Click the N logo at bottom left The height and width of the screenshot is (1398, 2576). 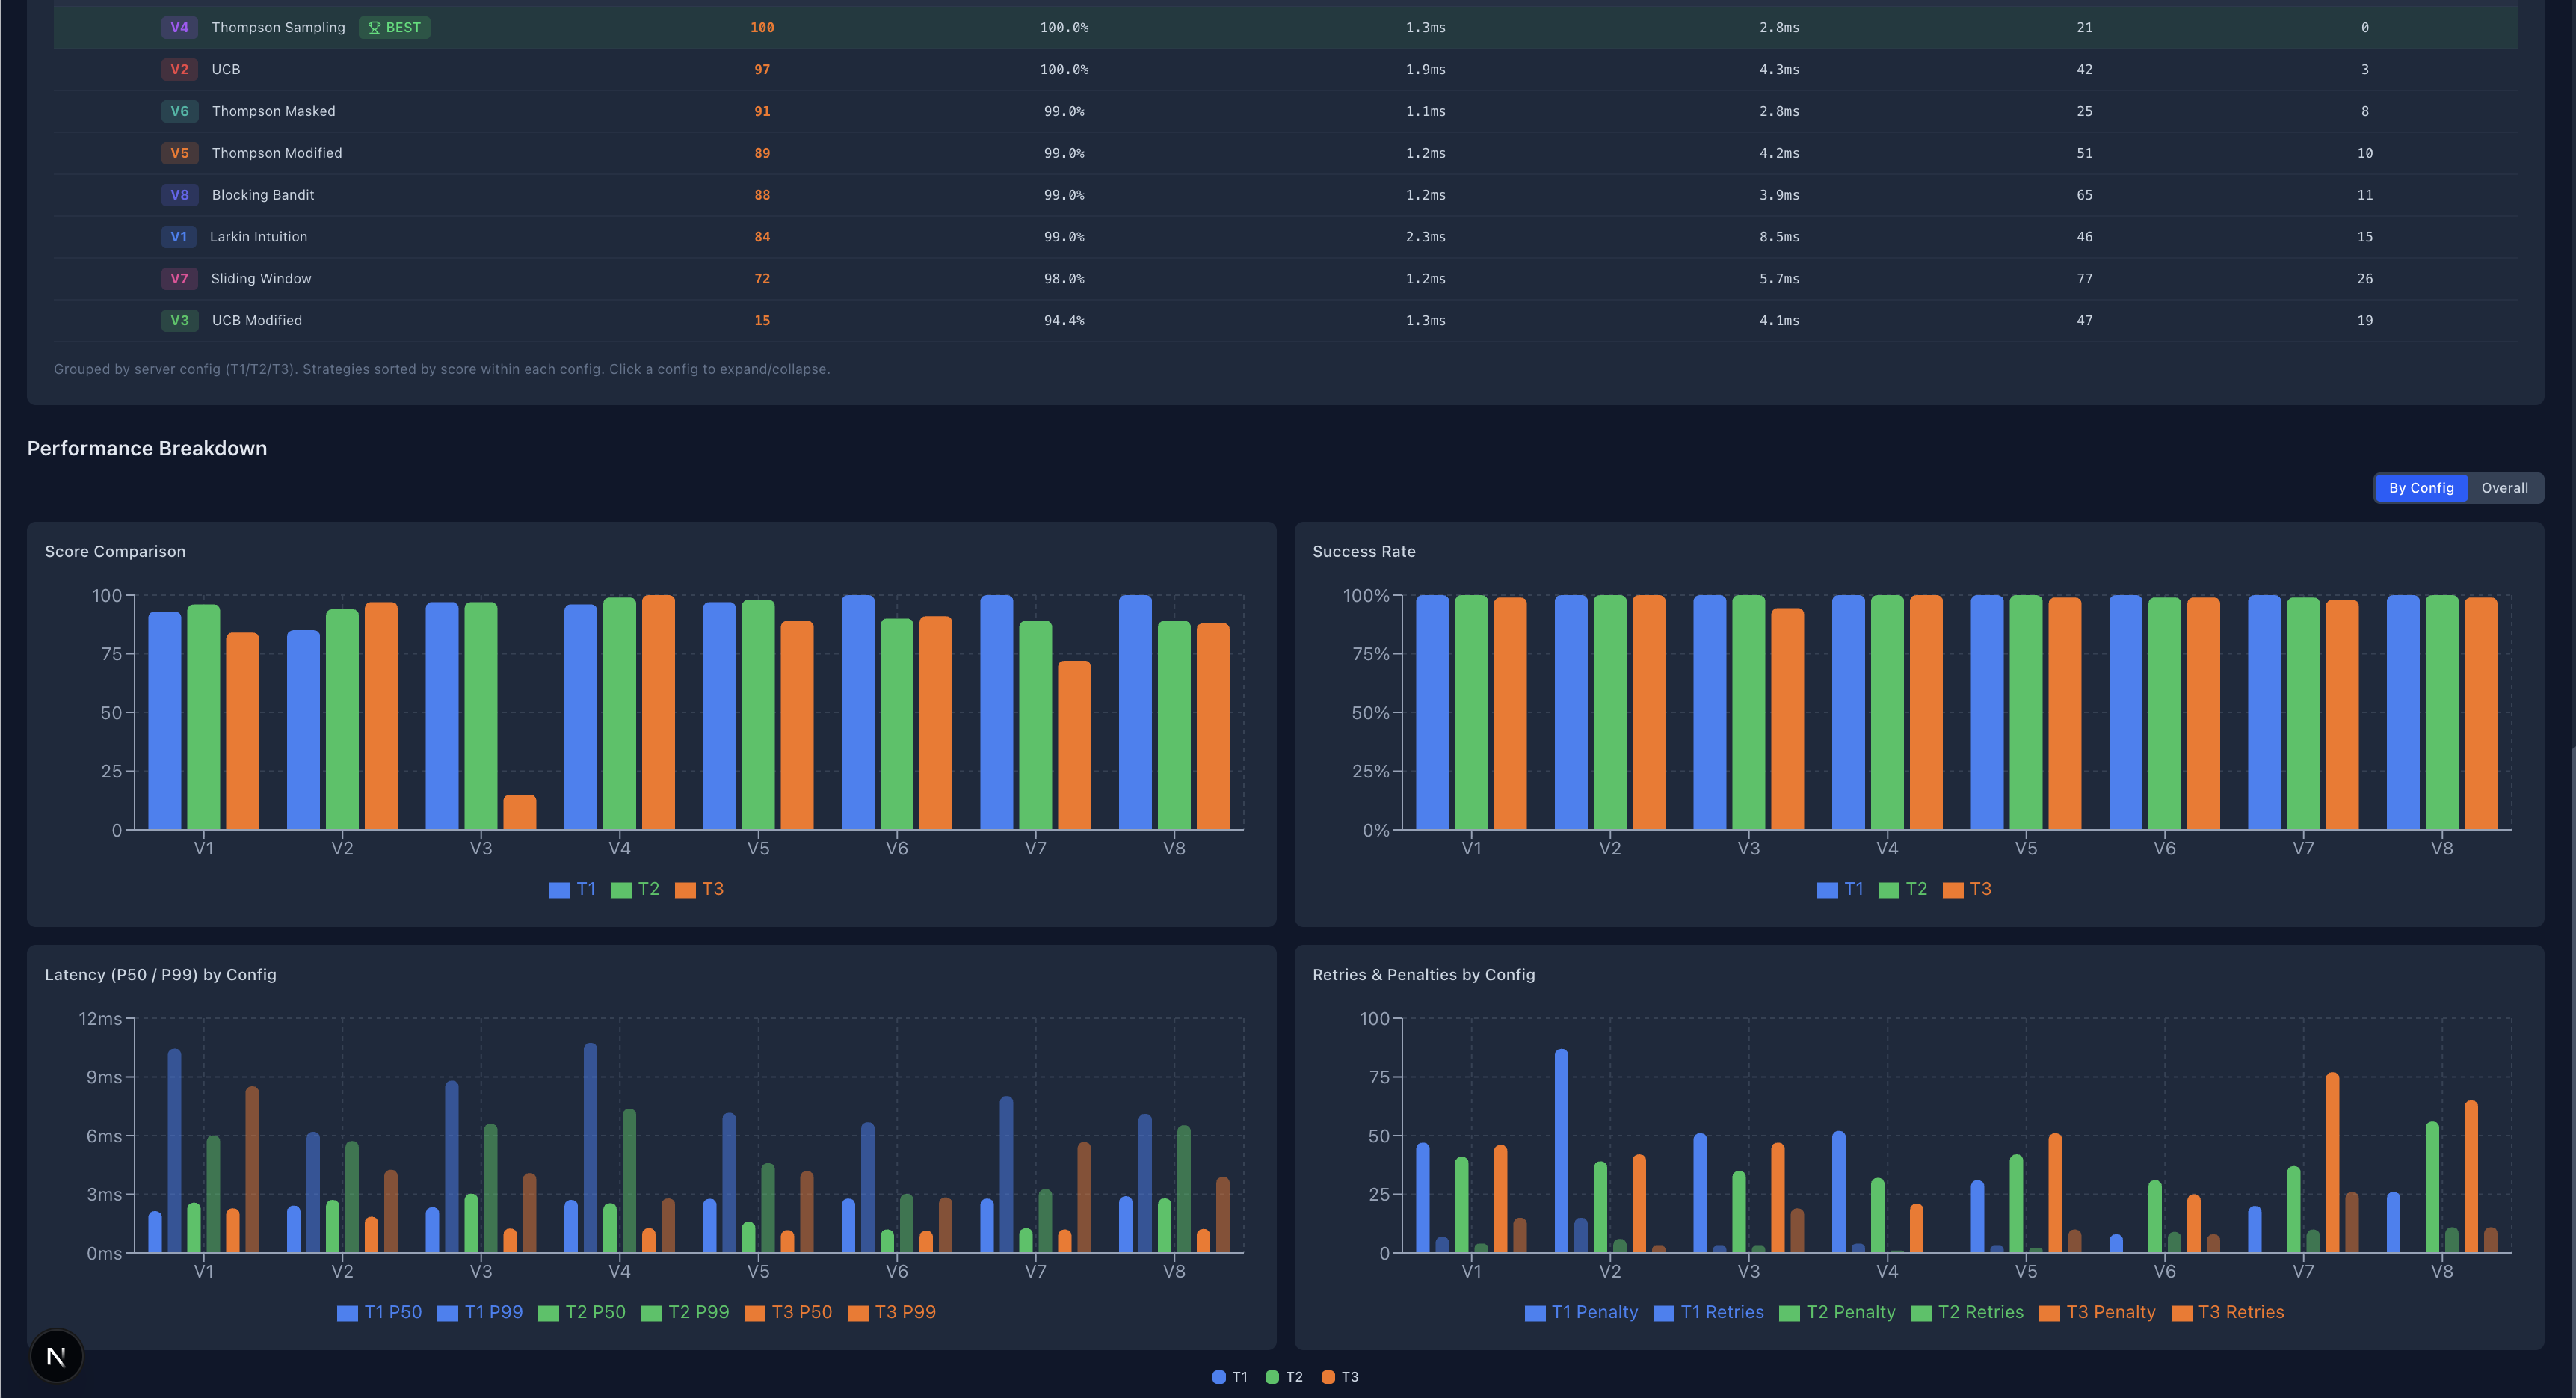[57, 1356]
